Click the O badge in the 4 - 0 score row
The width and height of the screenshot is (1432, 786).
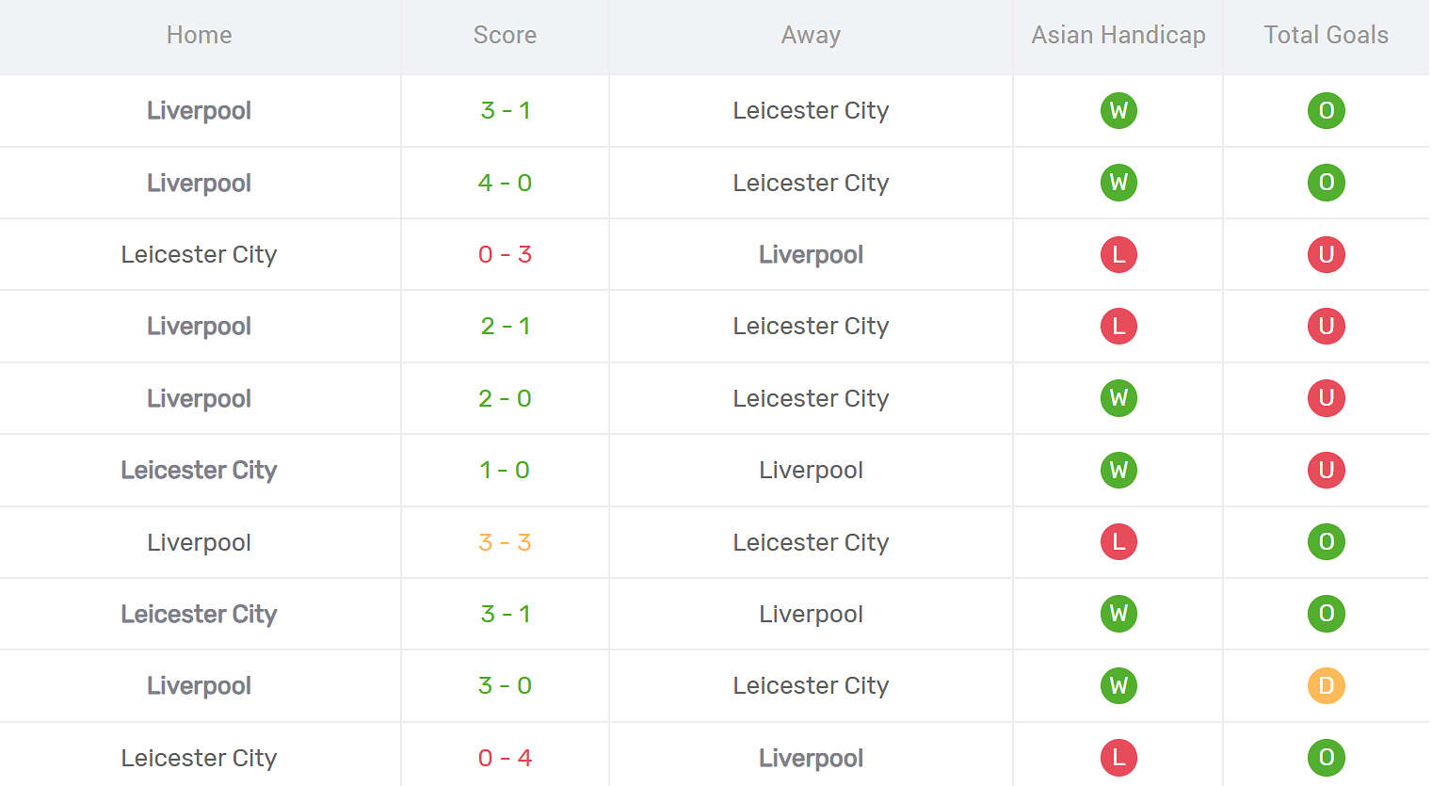[x=1326, y=183]
